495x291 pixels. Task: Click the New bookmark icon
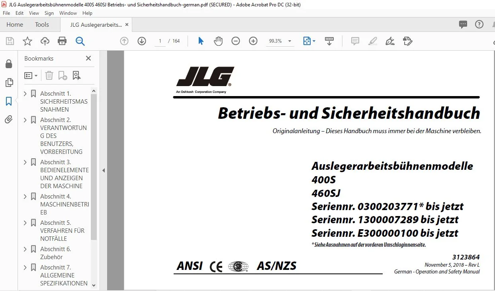click(63, 75)
